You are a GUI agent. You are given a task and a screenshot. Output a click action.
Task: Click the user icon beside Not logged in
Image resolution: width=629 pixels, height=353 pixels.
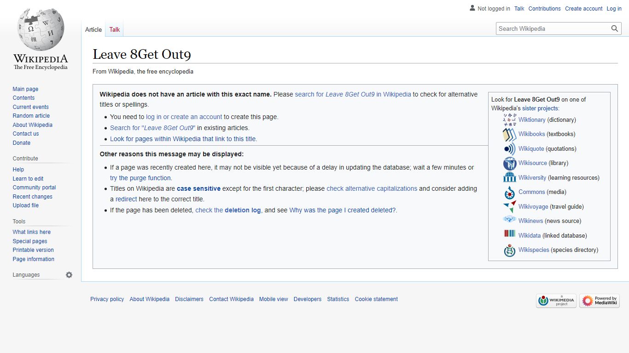(472, 8)
